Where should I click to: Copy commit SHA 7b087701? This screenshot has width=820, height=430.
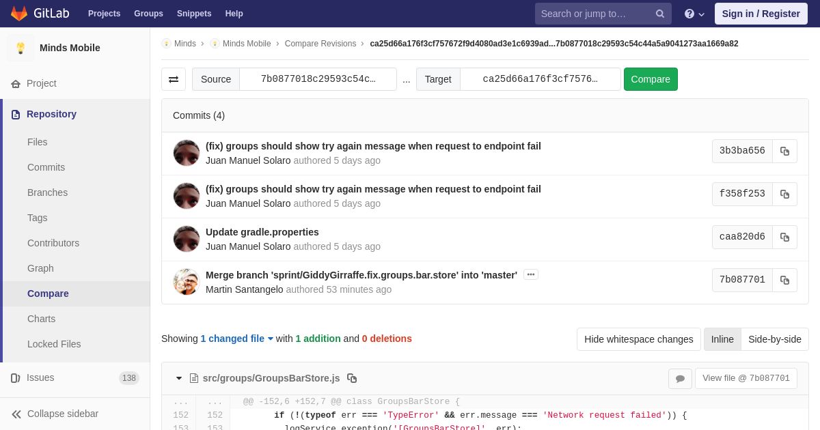[784, 280]
